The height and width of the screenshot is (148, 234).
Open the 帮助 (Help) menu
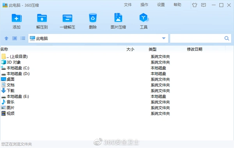tap(177, 5)
